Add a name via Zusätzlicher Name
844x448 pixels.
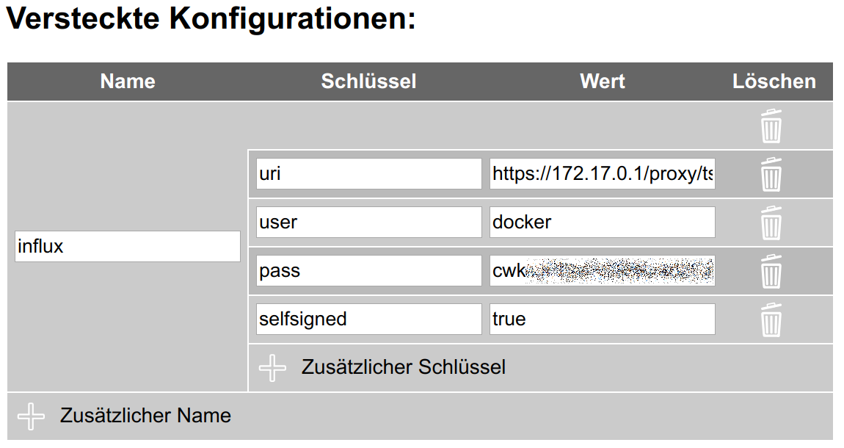coord(145,416)
